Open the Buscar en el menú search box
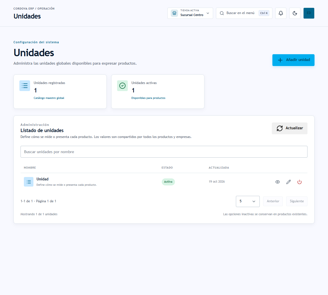 point(244,13)
